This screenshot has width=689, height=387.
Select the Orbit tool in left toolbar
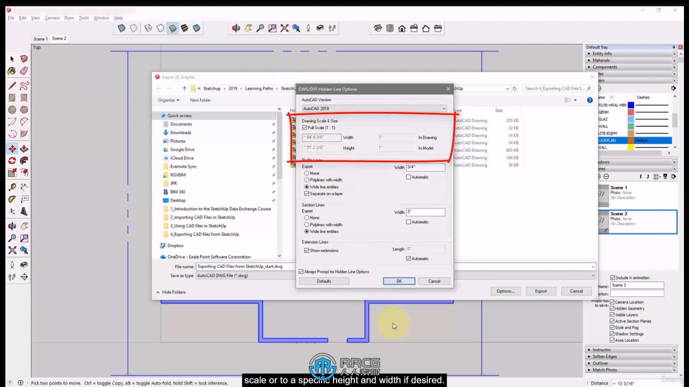[x=12, y=226]
